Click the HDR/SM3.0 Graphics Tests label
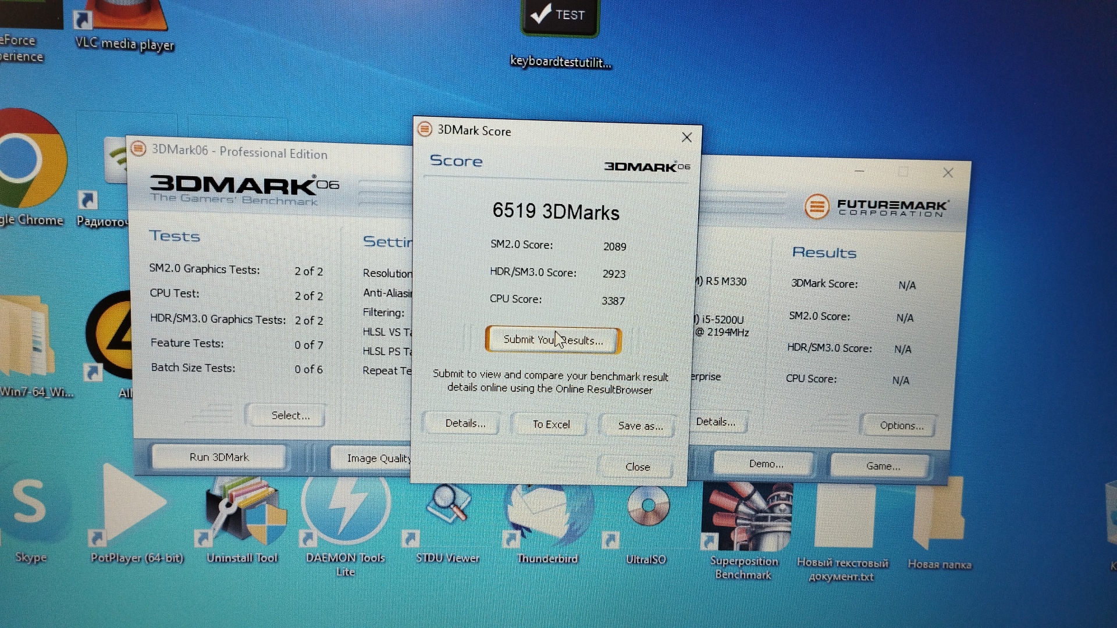 (218, 319)
